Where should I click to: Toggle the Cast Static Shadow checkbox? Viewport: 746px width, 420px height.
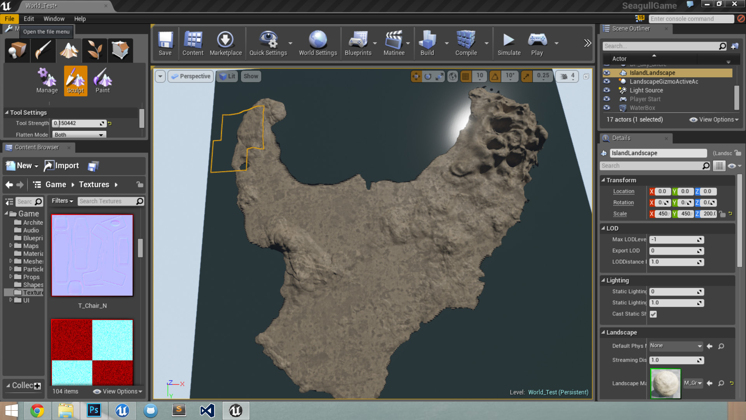[x=653, y=314]
